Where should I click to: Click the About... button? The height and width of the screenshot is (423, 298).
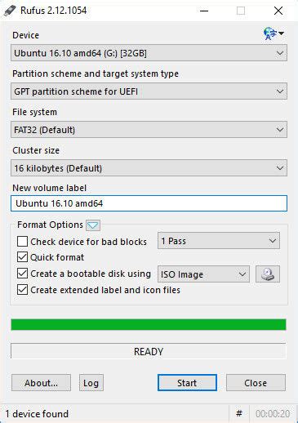(x=41, y=383)
